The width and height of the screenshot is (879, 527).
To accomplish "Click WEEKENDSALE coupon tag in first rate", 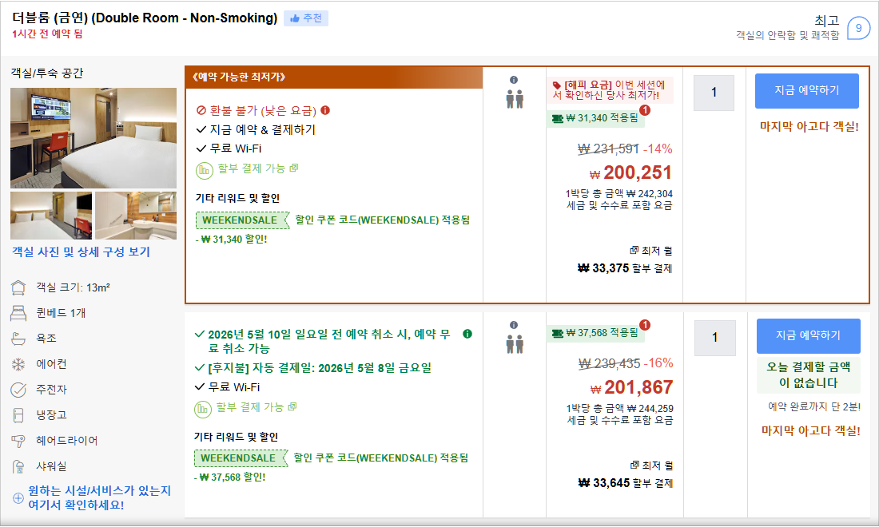I will click(x=241, y=220).
